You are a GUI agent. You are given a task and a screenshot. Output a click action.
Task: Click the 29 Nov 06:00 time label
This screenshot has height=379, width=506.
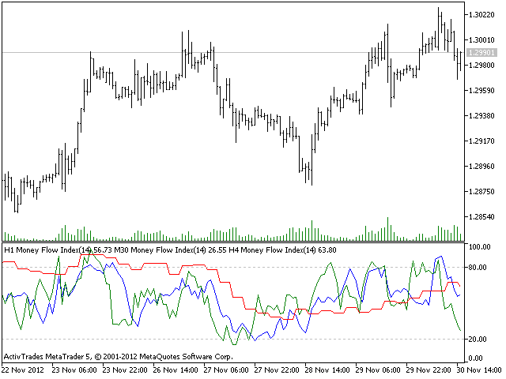[378, 370]
